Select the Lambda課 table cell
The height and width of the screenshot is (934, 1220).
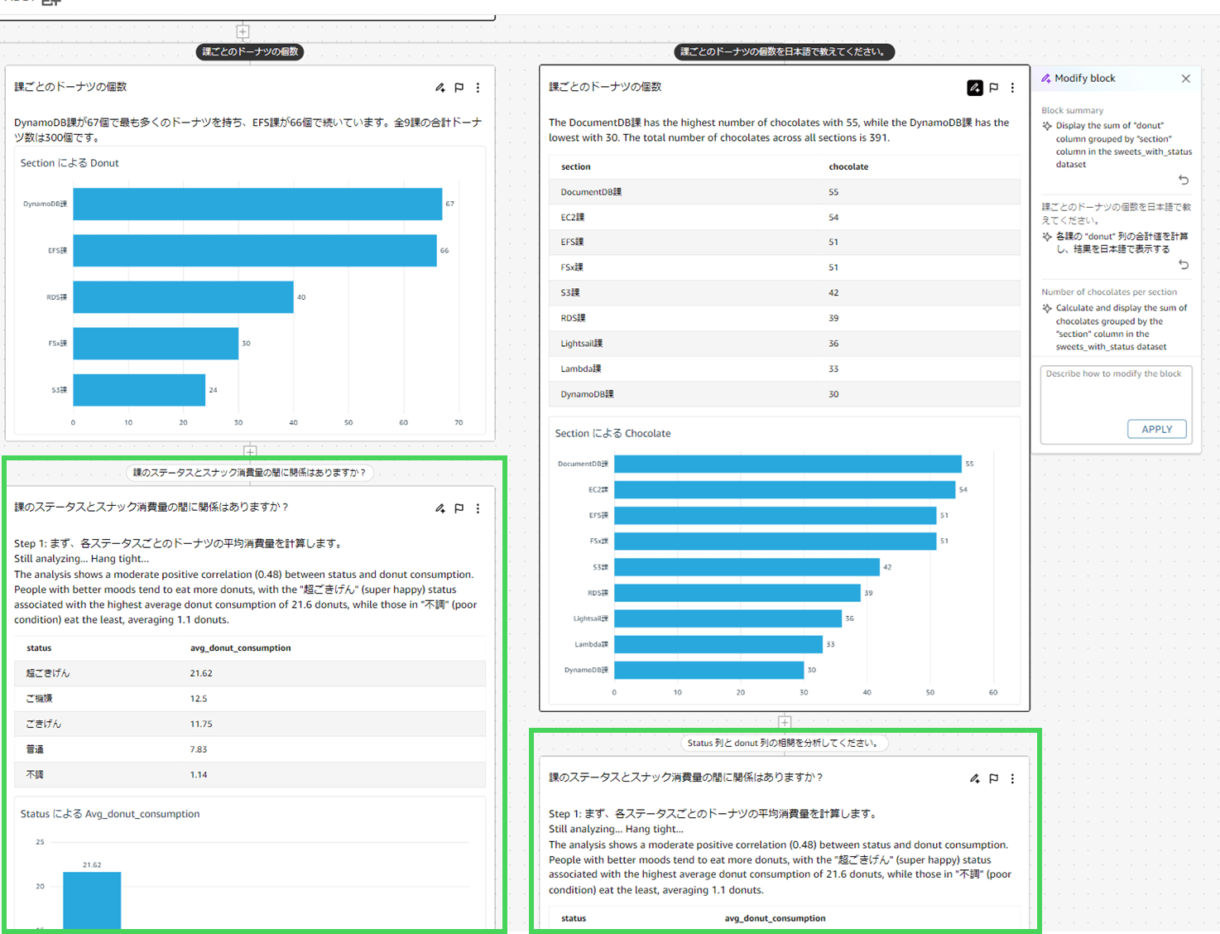581,368
